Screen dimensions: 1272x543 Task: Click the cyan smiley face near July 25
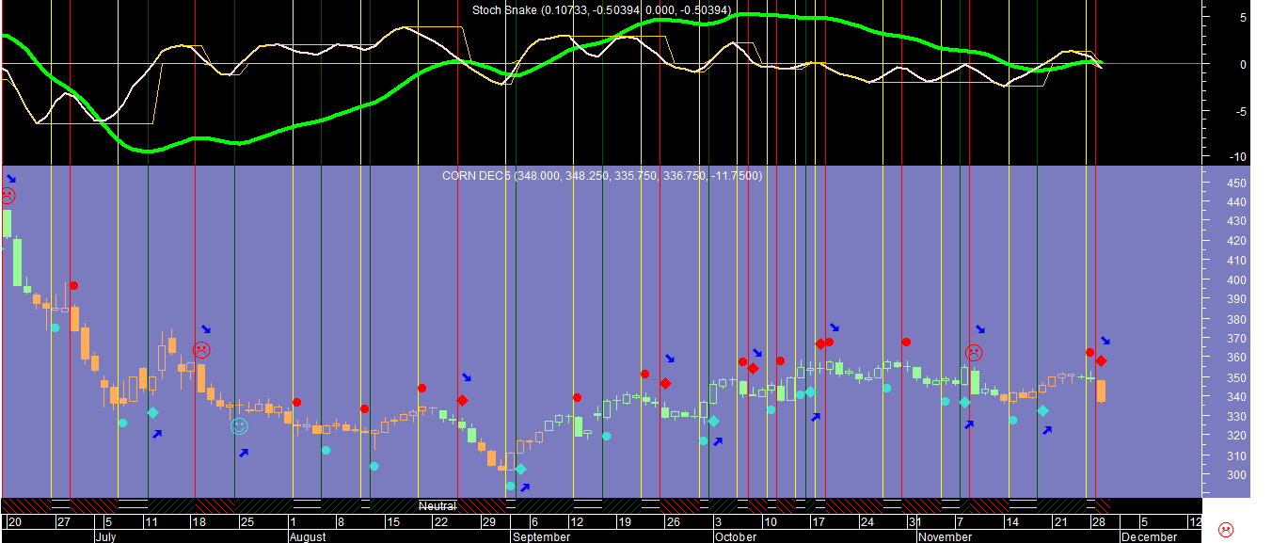point(239,426)
